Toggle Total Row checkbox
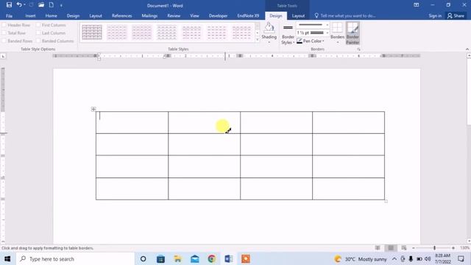Screen dimensions: 471x265 point(4,32)
